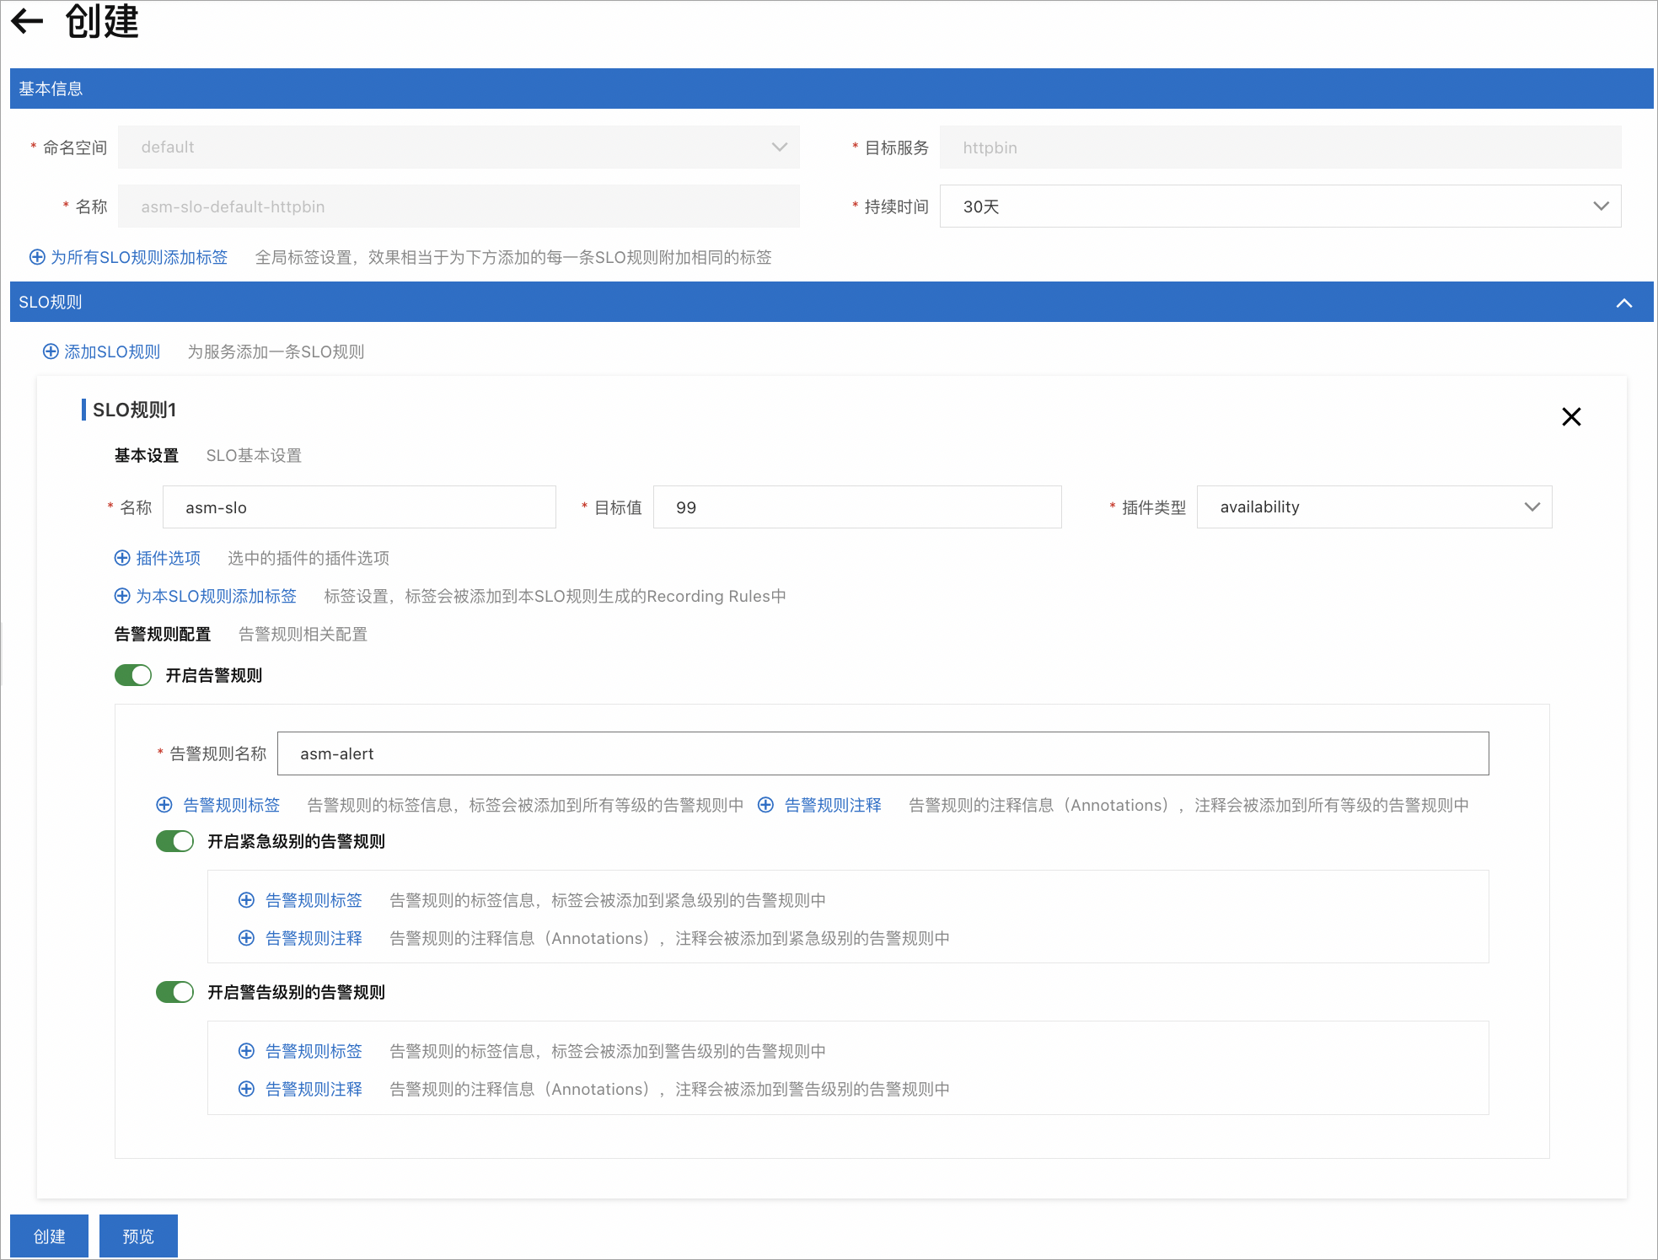
Task: Remove SLO规则1 with the X icon
Action: 1570,416
